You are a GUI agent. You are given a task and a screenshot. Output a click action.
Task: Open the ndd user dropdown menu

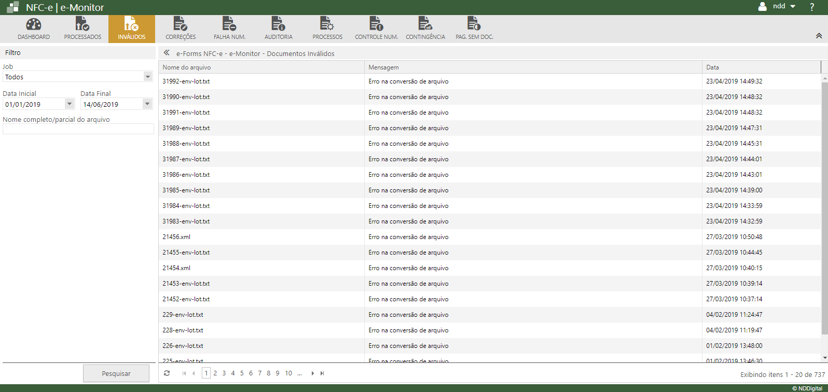[x=784, y=7]
